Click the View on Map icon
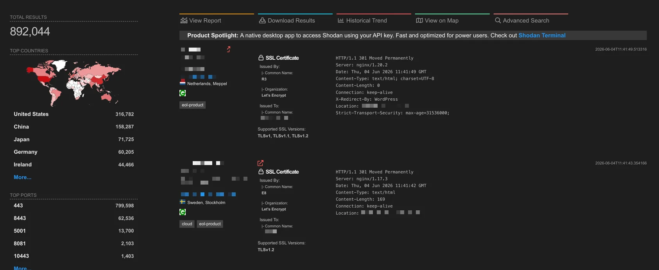This screenshot has height=270, width=659. (x=419, y=20)
